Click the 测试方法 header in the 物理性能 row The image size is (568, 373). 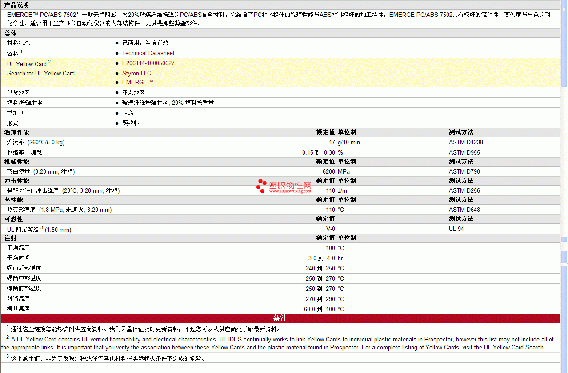461,132
